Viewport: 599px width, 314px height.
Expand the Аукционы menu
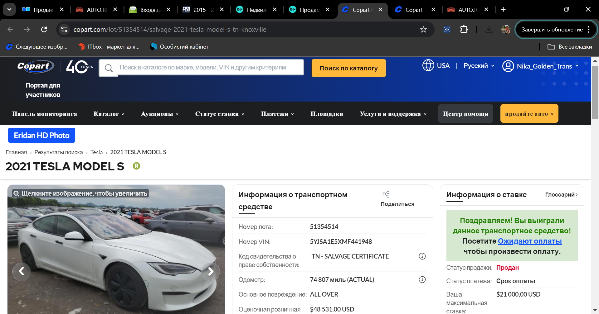point(159,114)
